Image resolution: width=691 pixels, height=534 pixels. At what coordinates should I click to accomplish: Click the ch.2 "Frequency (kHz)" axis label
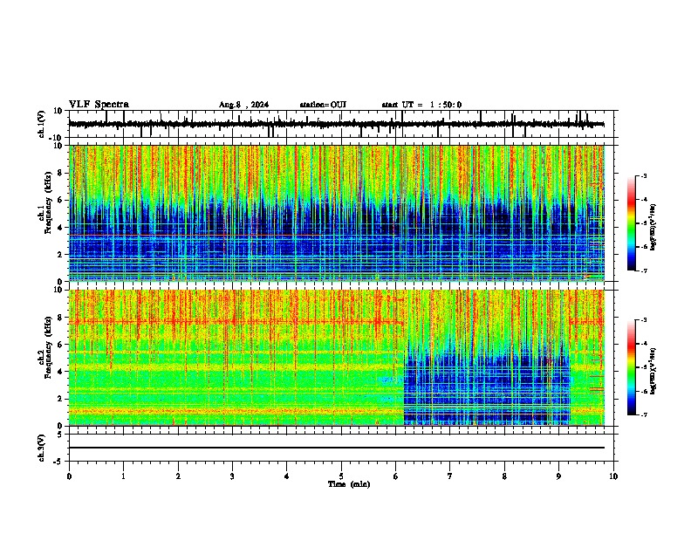tap(48, 347)
